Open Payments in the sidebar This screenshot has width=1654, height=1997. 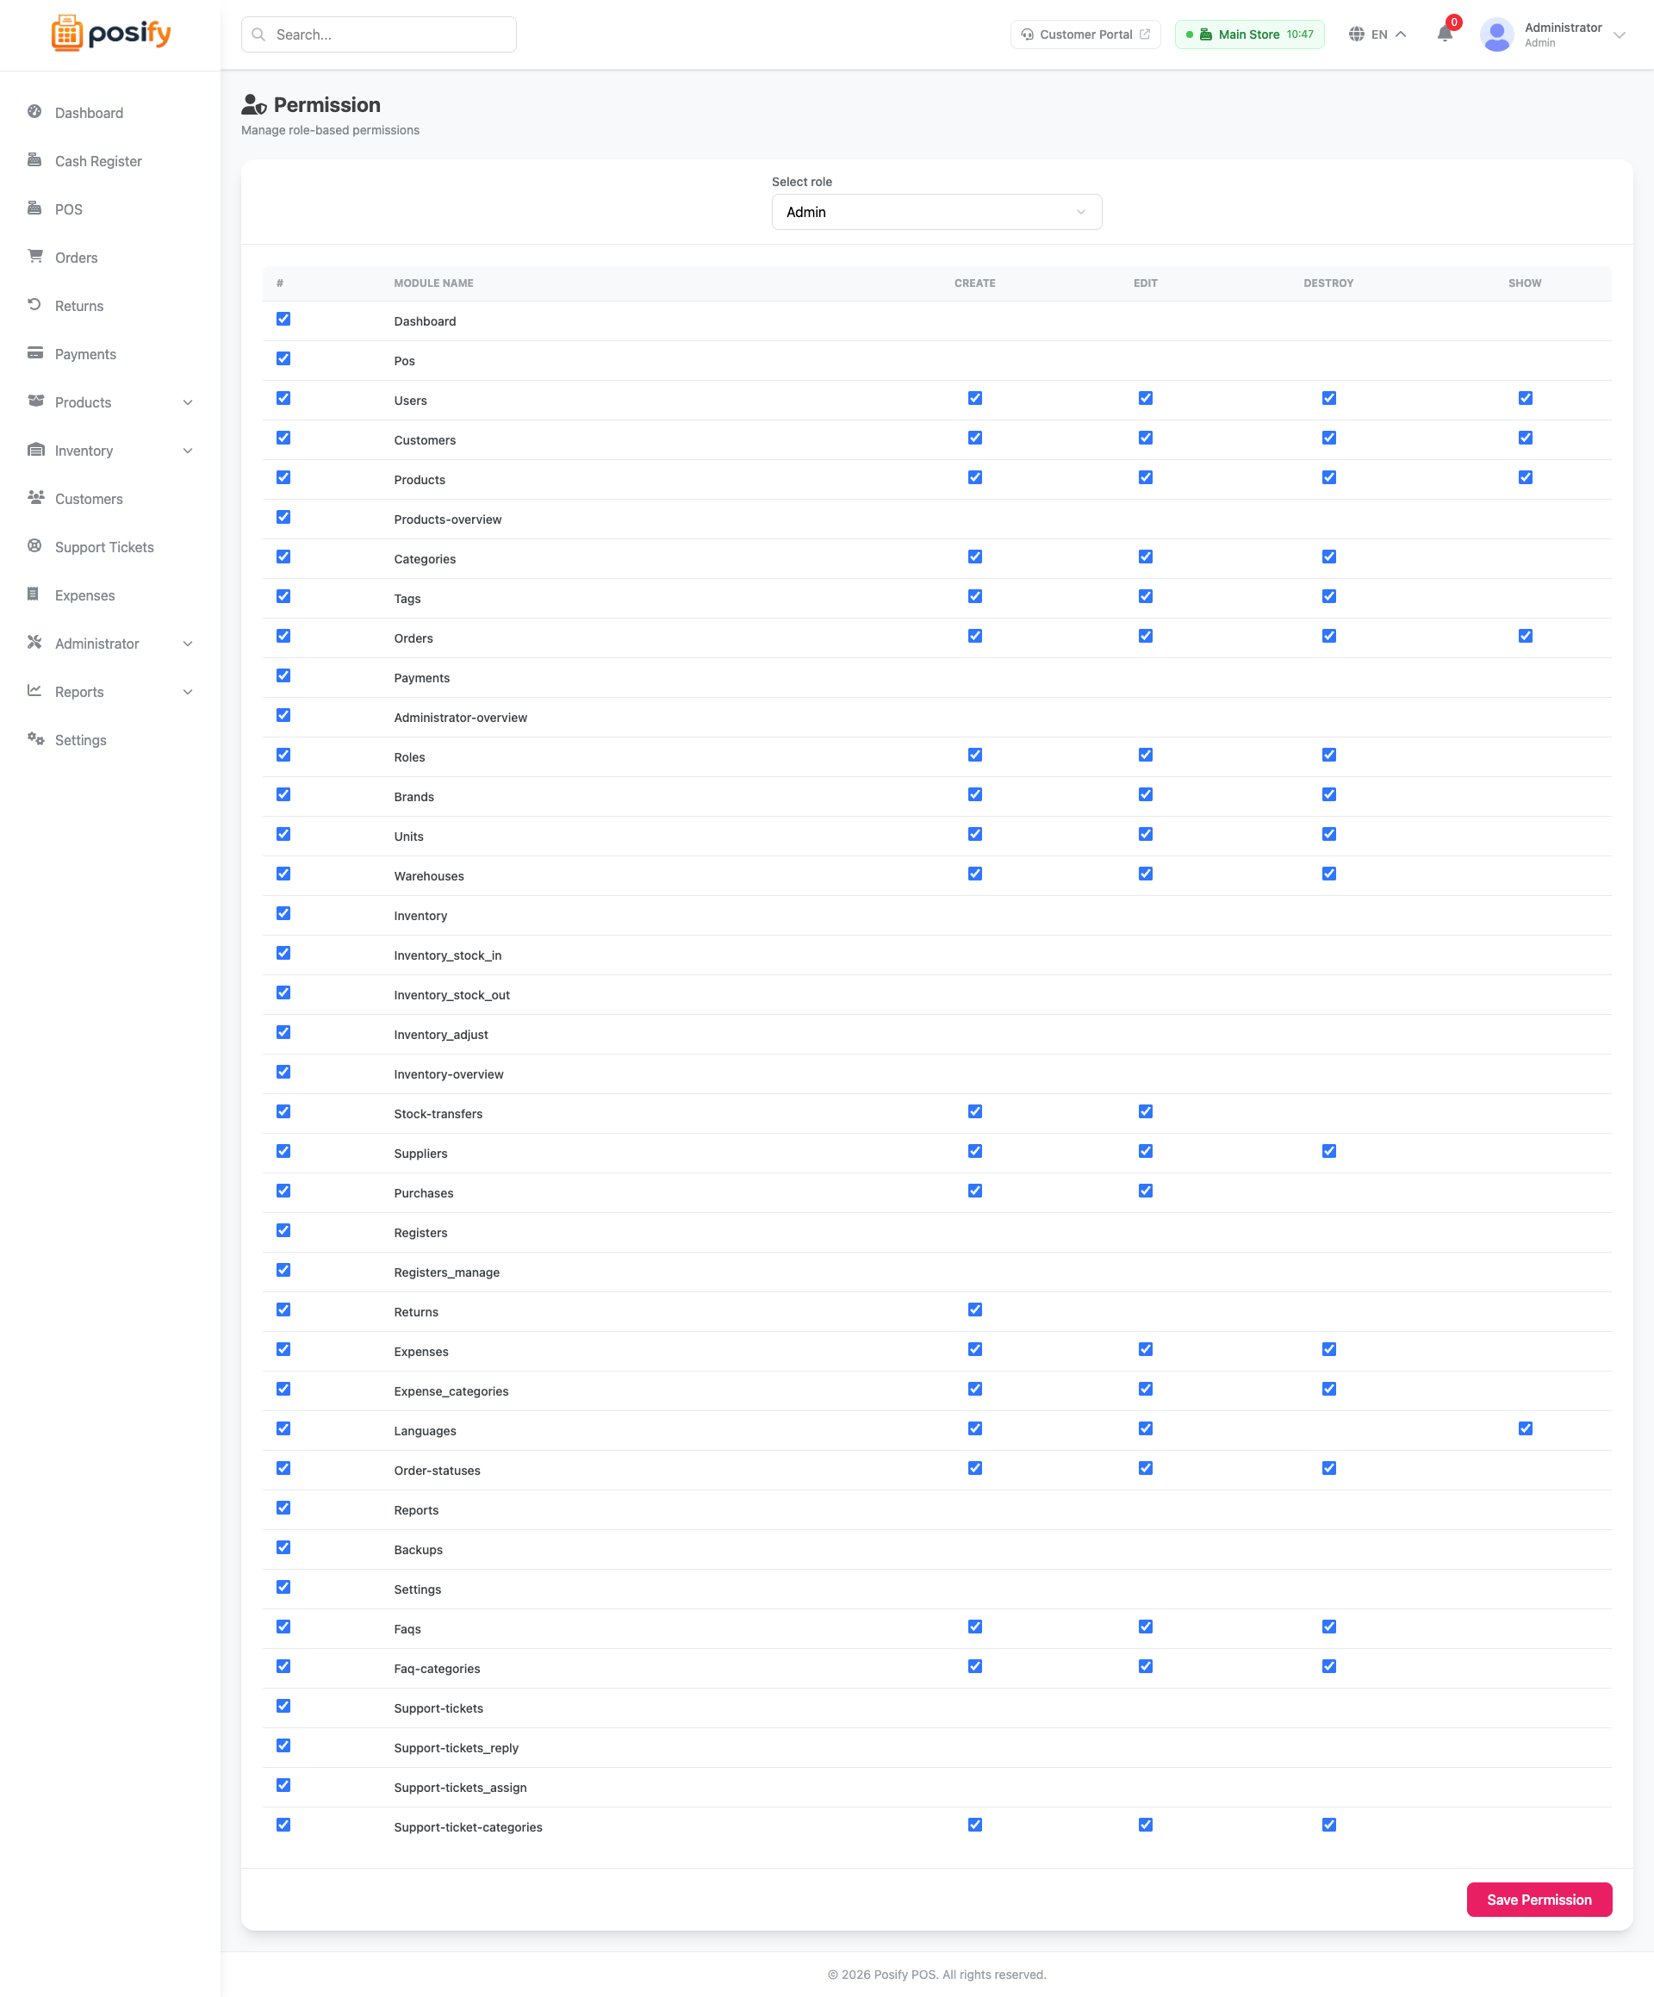pyautogui.click(x=110, y=355)
